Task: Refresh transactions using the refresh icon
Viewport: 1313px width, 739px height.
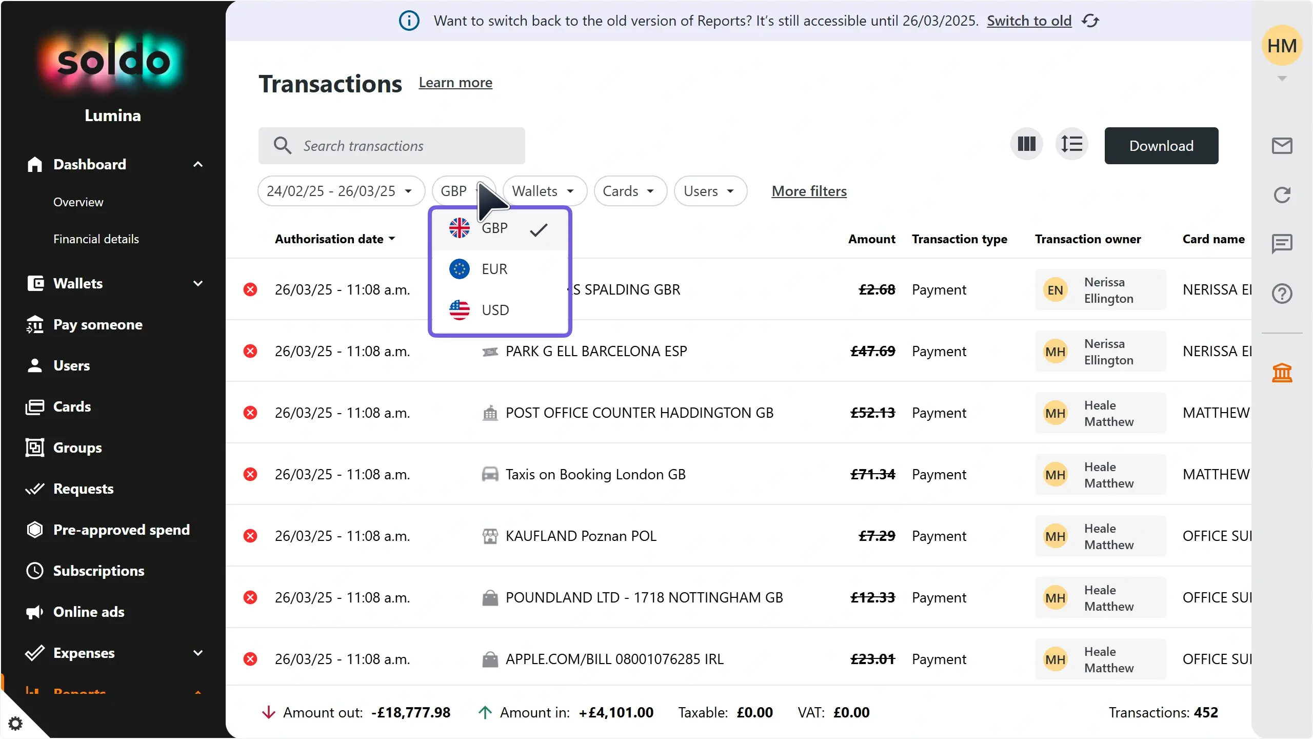Action: (x=1282, y=195)
